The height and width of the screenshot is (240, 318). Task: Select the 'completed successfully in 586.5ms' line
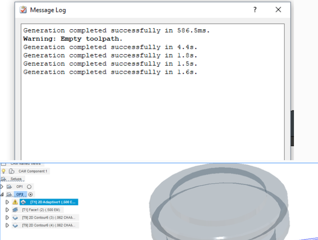[117, 30]
